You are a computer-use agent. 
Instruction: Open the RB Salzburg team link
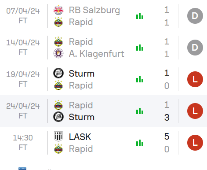pyautogui.click(x=94, y=10)
